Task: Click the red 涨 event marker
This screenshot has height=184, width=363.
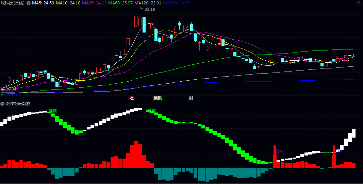Action: [x=132, y=98]
